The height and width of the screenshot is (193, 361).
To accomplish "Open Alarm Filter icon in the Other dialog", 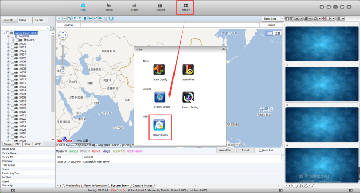I will point(188,70).
